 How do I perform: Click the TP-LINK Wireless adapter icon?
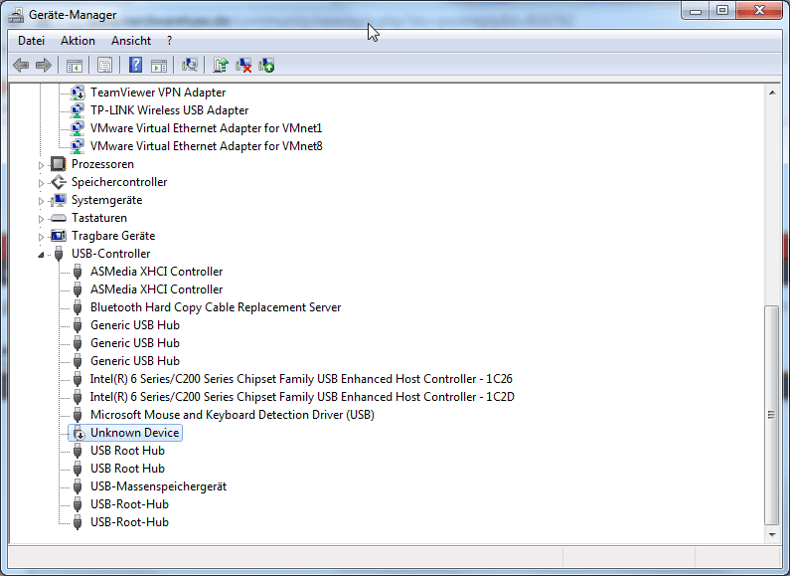78,110
